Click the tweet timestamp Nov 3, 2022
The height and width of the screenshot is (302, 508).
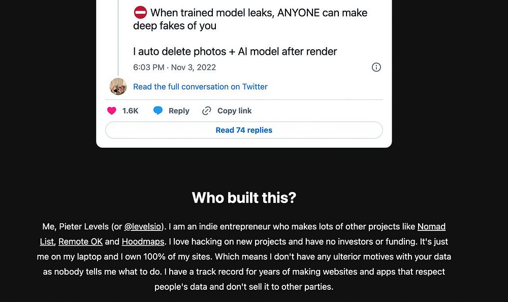(174, 67)
